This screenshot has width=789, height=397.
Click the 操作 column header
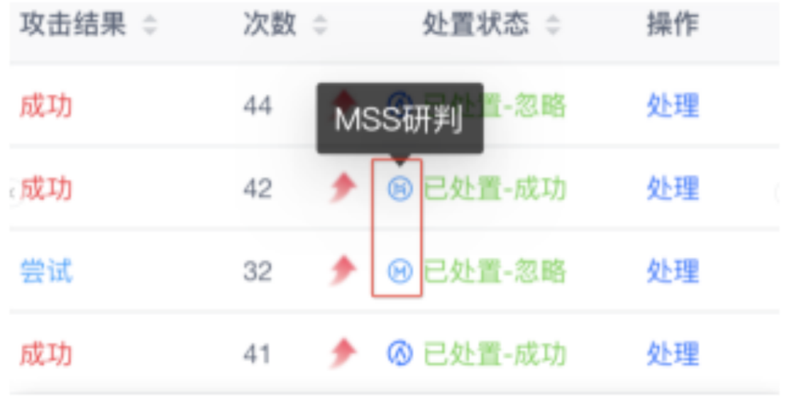tap(673, 24)
